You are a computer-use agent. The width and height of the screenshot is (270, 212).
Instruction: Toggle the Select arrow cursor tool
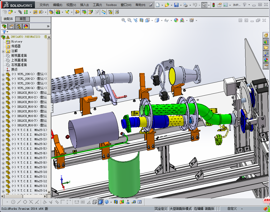click(204, 5)
